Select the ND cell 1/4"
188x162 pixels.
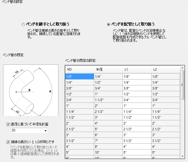click(x=80, y=82)
